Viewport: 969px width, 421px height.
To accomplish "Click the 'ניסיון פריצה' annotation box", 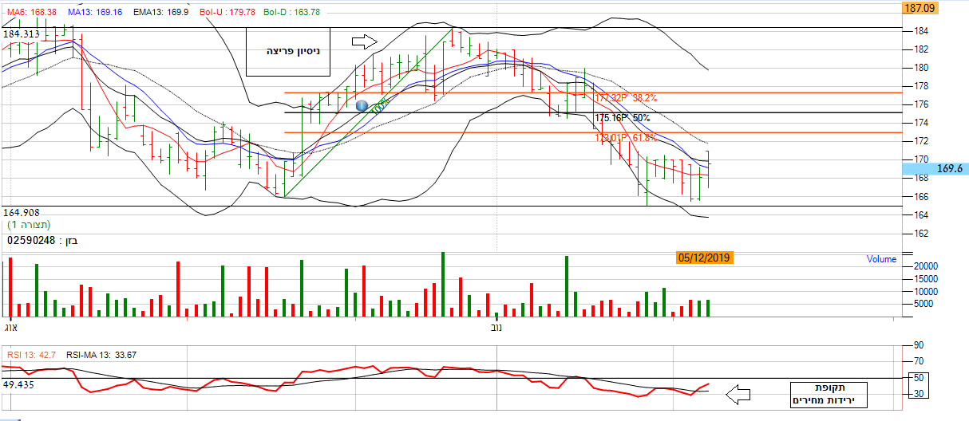I will [x=282, y=52].
